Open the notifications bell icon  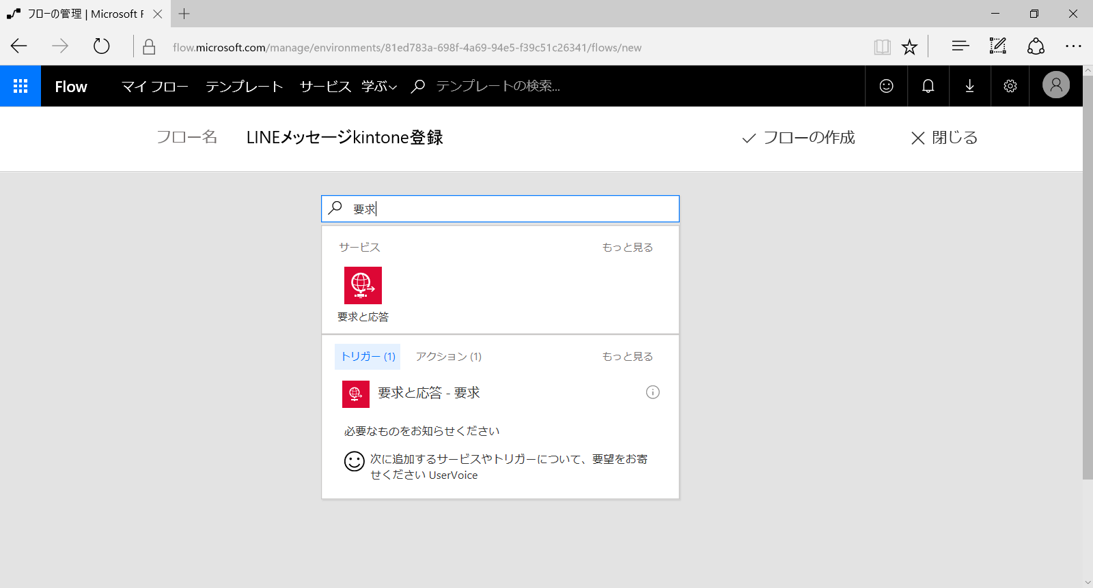(x=928, y=86)
